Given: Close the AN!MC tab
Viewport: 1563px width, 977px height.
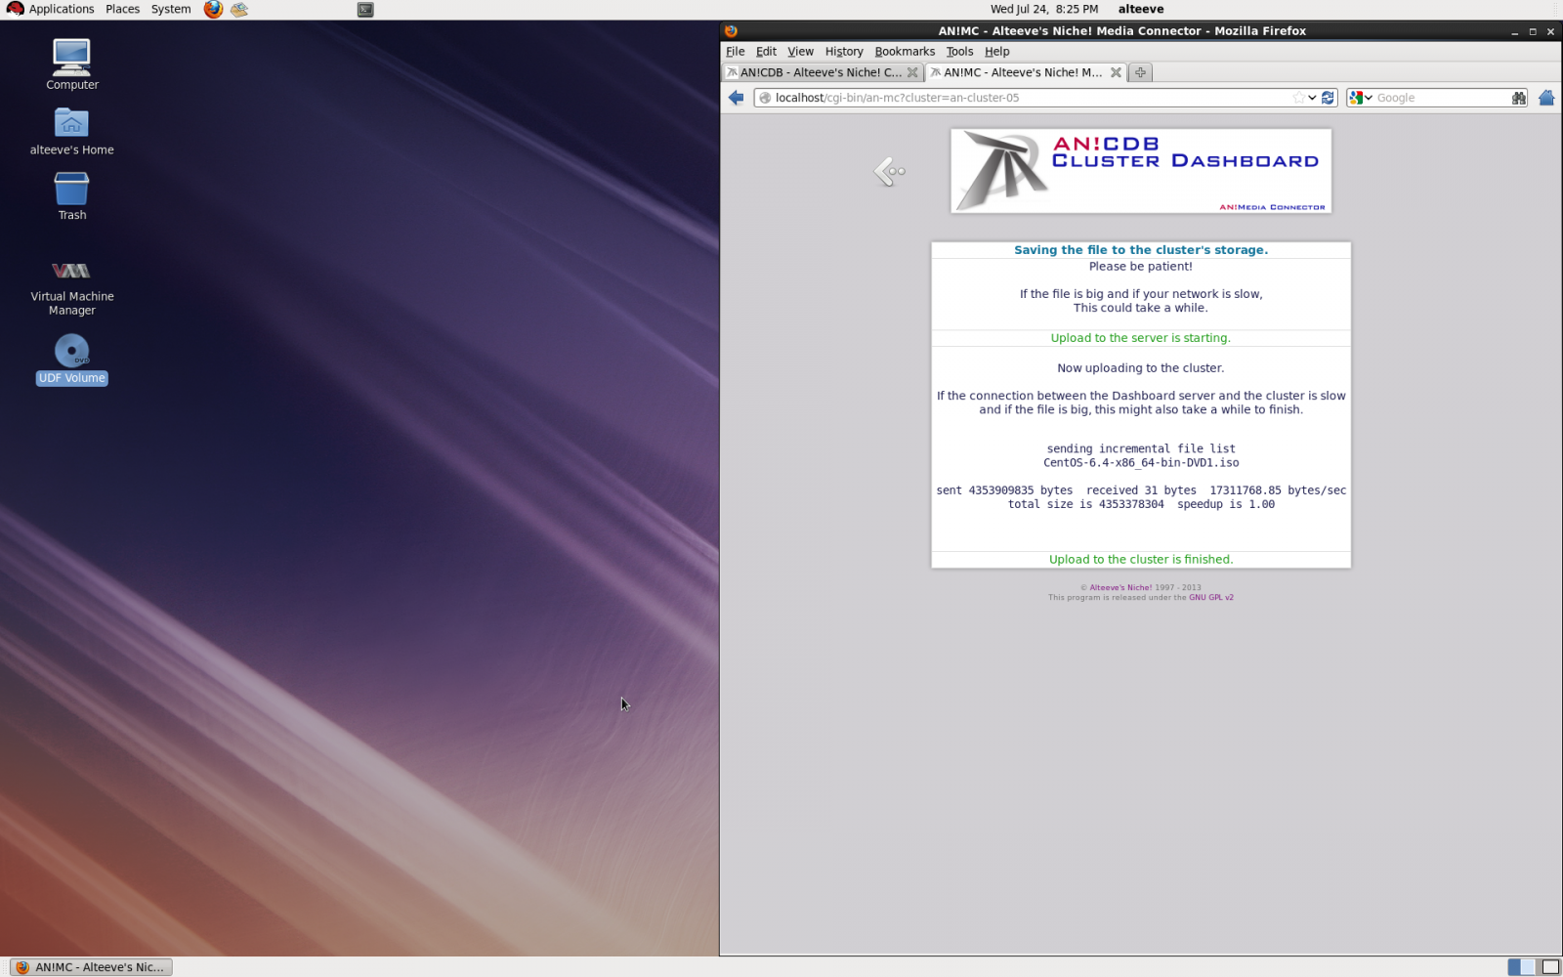Looking at the screenshot, I should tap(1116, 72).
